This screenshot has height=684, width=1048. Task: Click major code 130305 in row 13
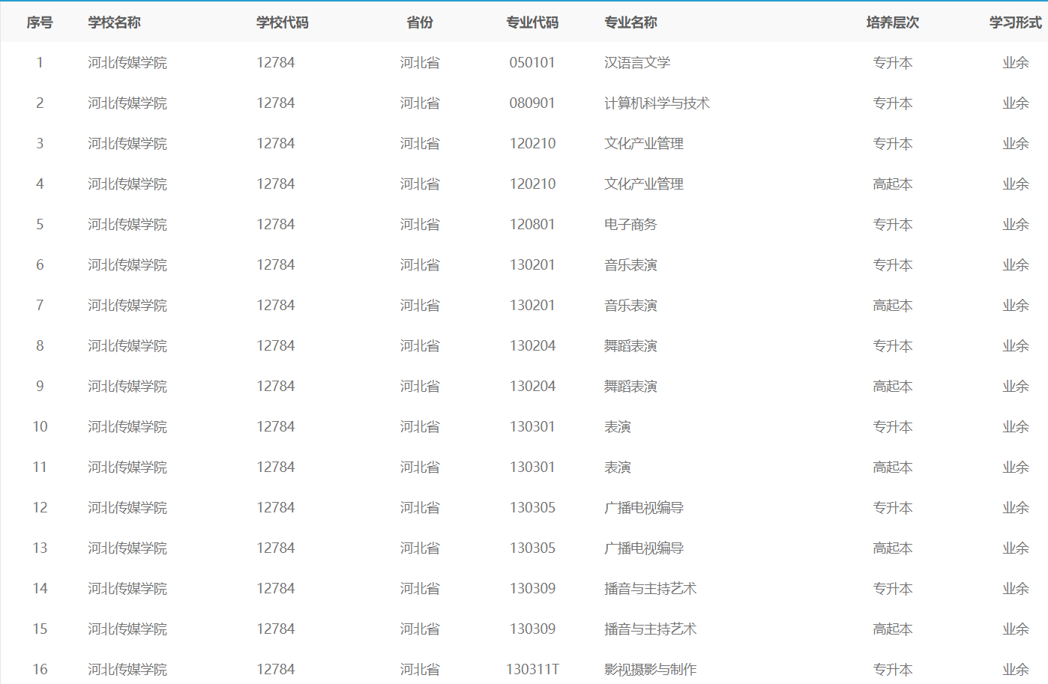(532, 548)
